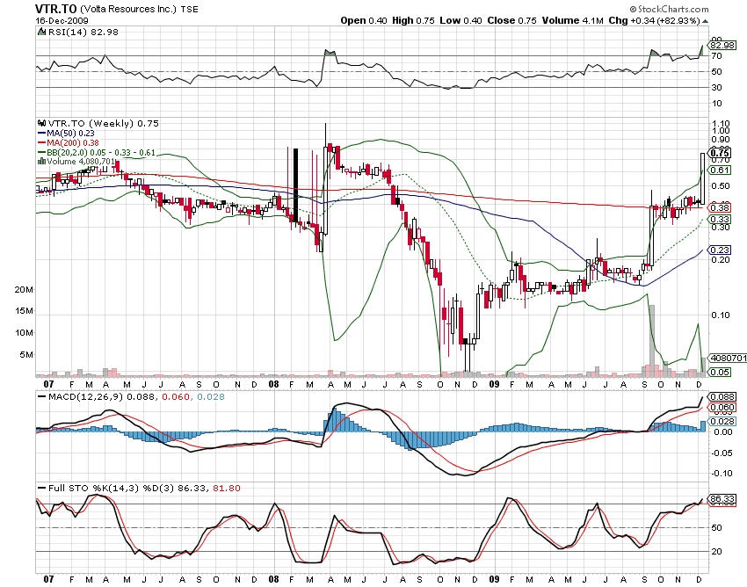Click the "Chg +0.34 (+82.93%)" text
Image resolution: width=747 pixels, height=587 pixels.
pyautogui.click(x=654, y=20)
